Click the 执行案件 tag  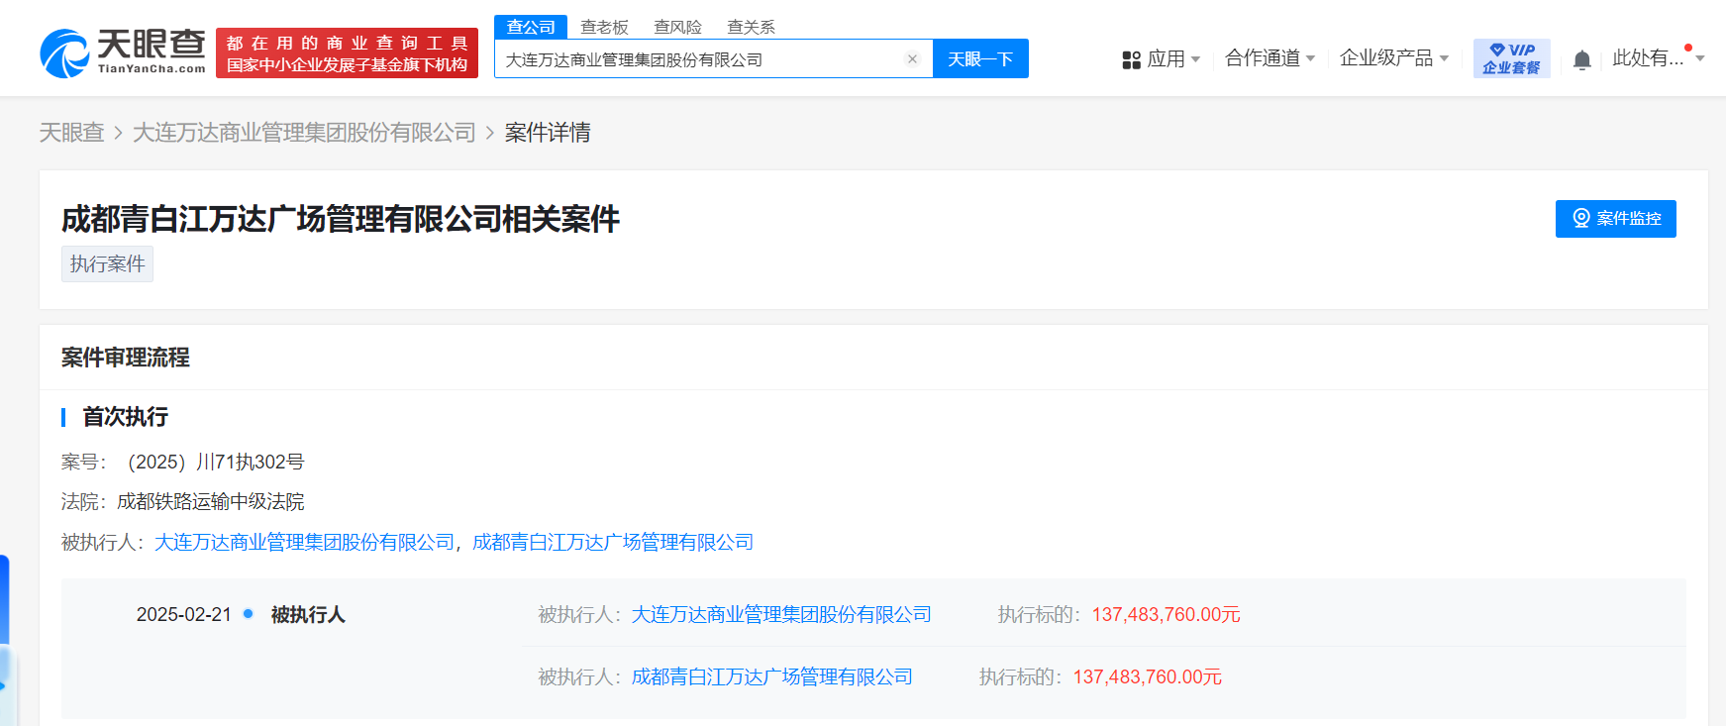(x=107, y=264)
